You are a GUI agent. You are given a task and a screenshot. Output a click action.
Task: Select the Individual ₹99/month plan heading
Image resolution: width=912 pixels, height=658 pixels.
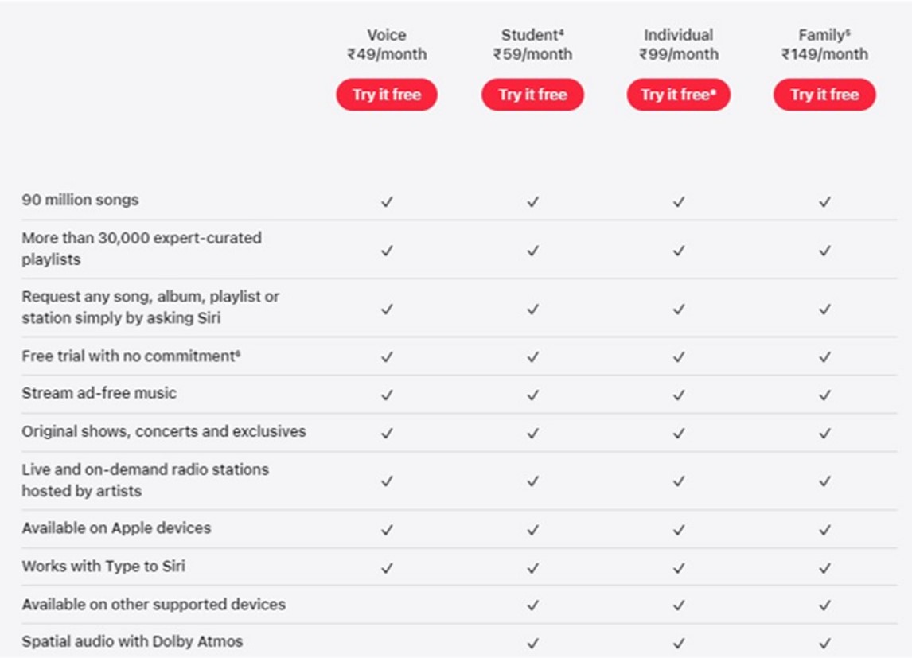(x=679, y=45)
